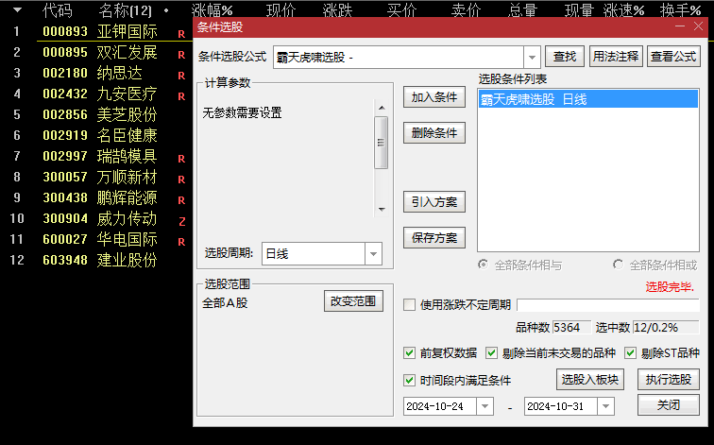This screenshot has width=714, height=445.
Task: Select stock row 603948 建业股份
Action: tap(100, 260)
